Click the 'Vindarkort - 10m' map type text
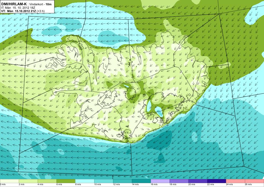264x187 pixels. pos(40,4)
